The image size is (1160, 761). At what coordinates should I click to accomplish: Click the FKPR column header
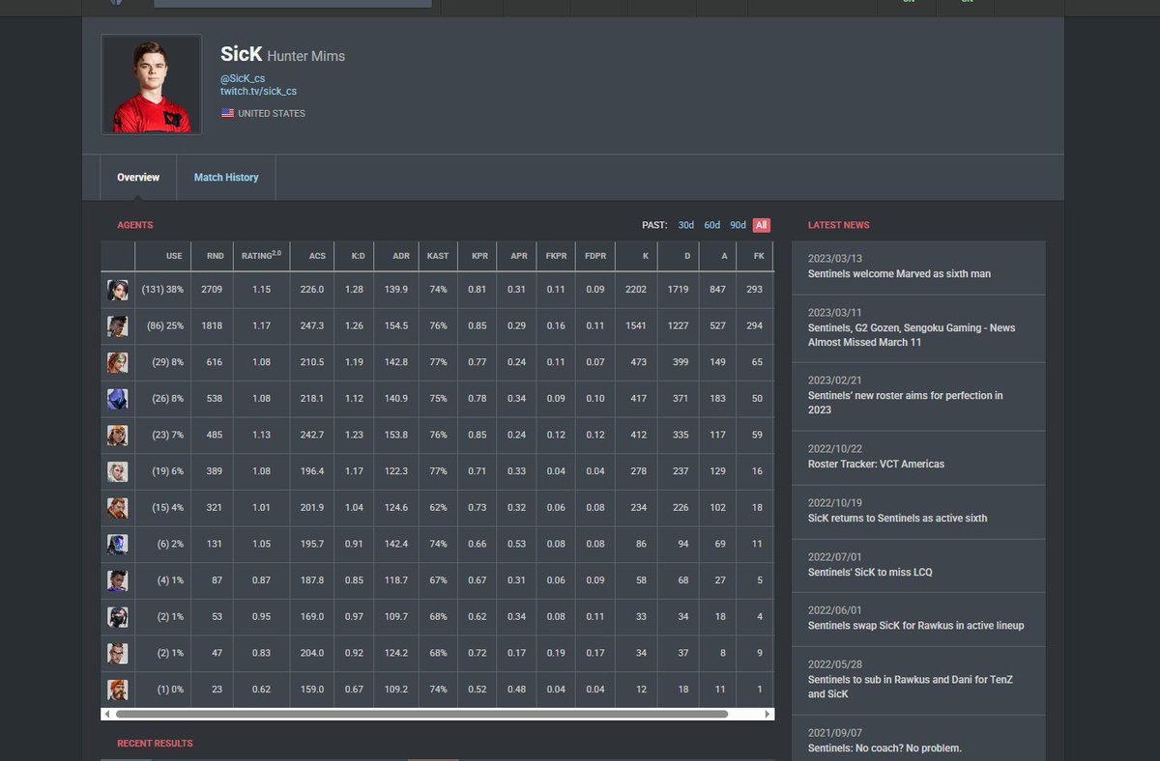(x=556, y=256)
